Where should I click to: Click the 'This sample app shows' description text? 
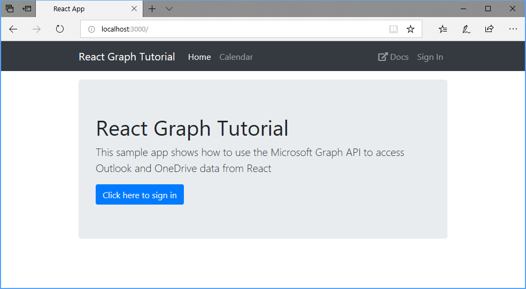pos(250,160)
